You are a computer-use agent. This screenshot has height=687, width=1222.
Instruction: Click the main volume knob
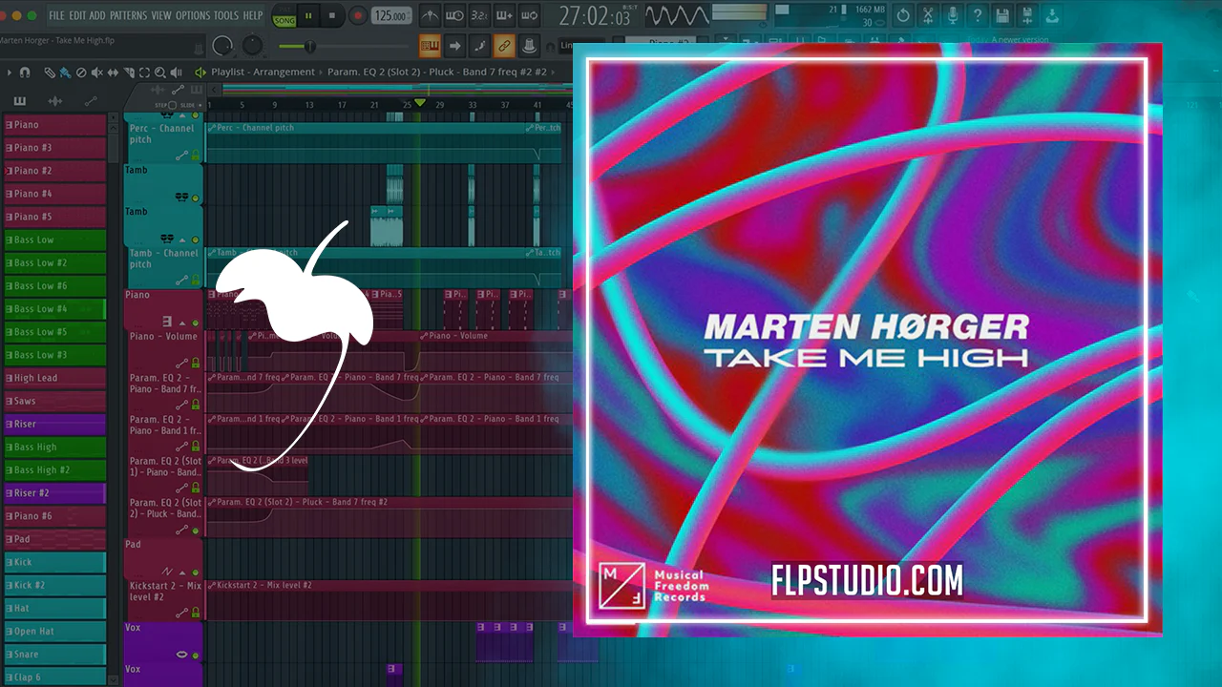[x=222, y=46]
